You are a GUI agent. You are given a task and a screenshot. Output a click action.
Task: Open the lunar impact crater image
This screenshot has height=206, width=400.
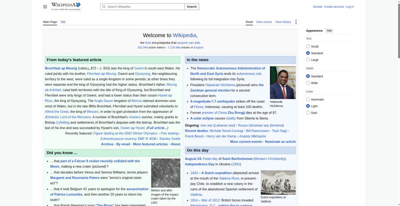point(165,173)
